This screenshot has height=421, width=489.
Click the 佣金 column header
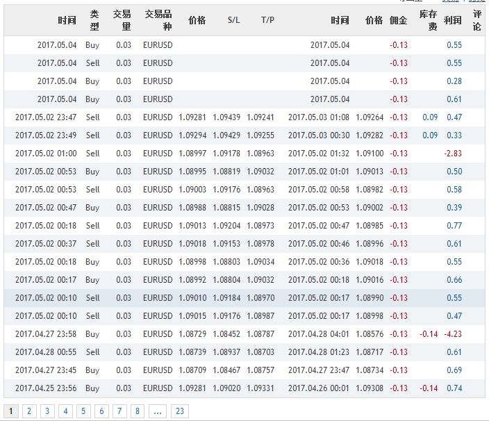[398, 20]
